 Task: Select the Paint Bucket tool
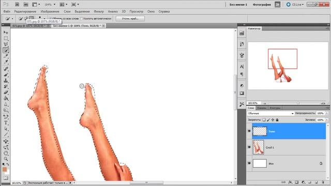pos(6,98)
